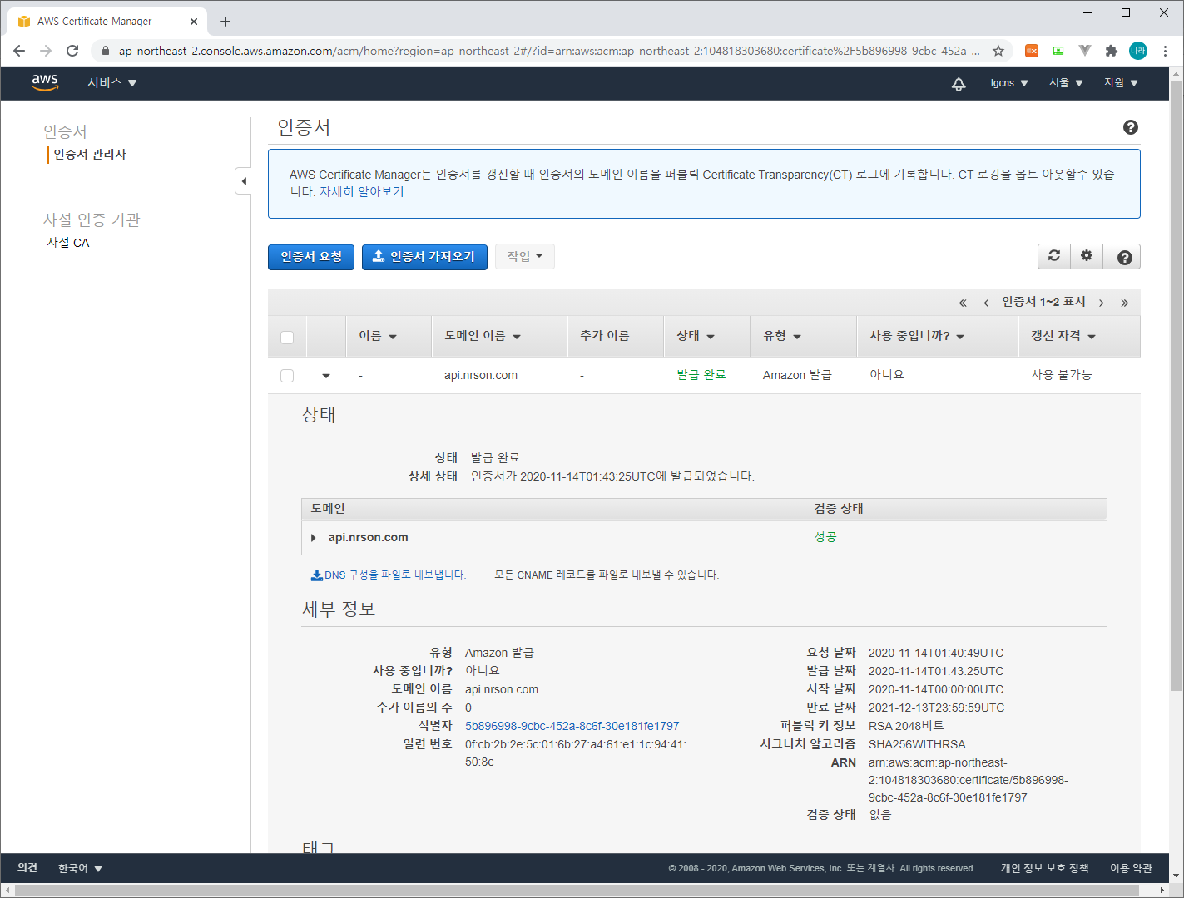Click the 인증서 요청 button

point(311,257)
